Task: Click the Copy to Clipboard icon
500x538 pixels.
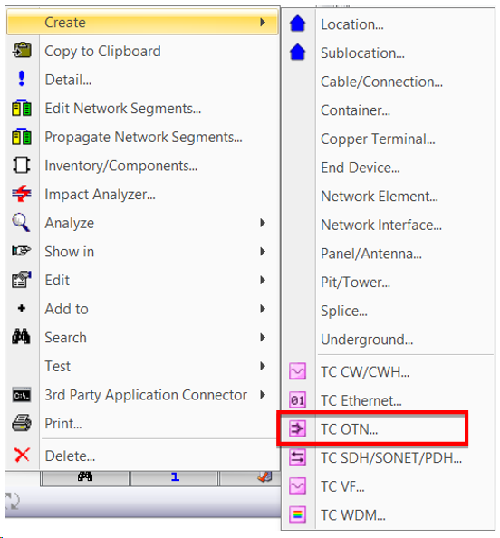Action: click(x=22, y=51)
